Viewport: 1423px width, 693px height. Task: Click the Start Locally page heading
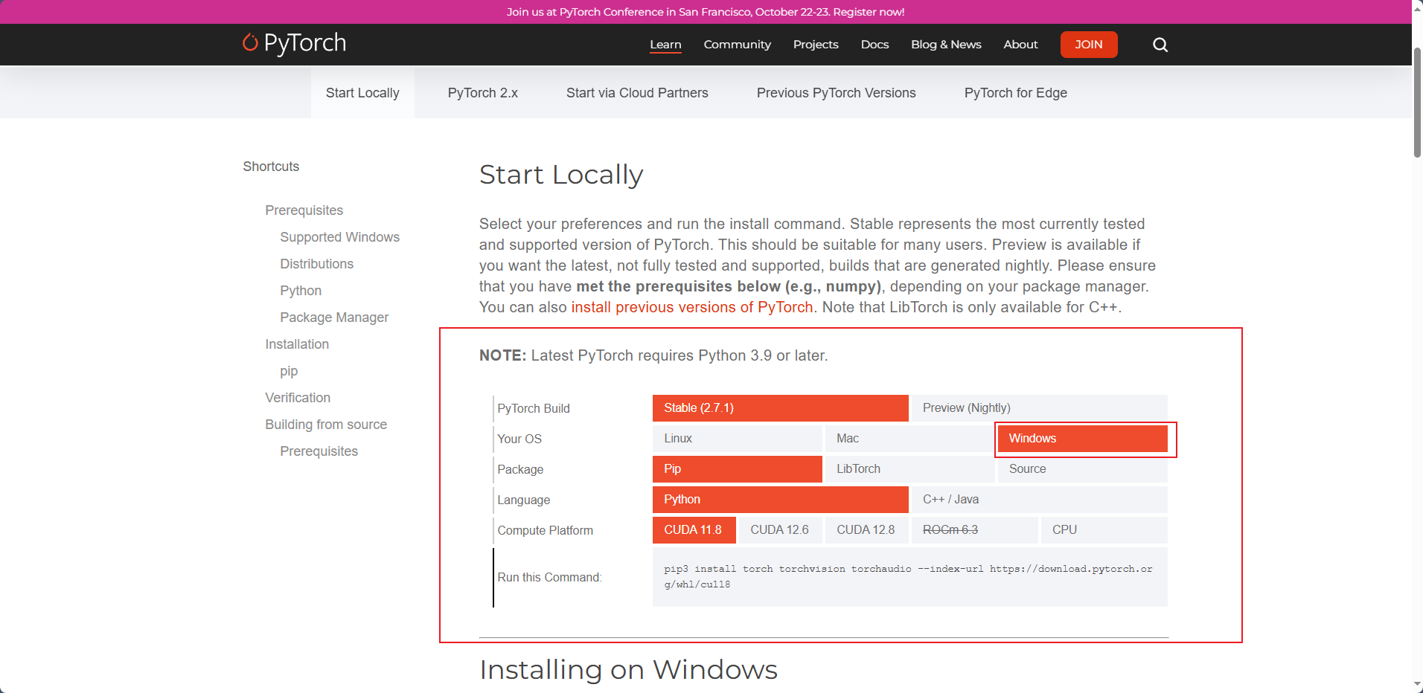coord(561,175)
